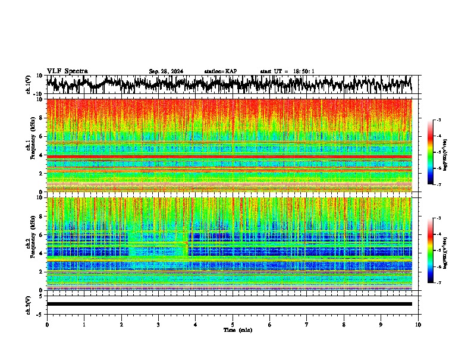This screenshot has height=364, width=471.
Task: Click time axis tick label "8"
Action: pos(344,325)
